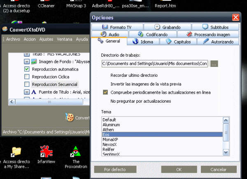Expand the Titulo row dropdown arrow
Screen dimensions: 247x179
(x=27, y=55)
